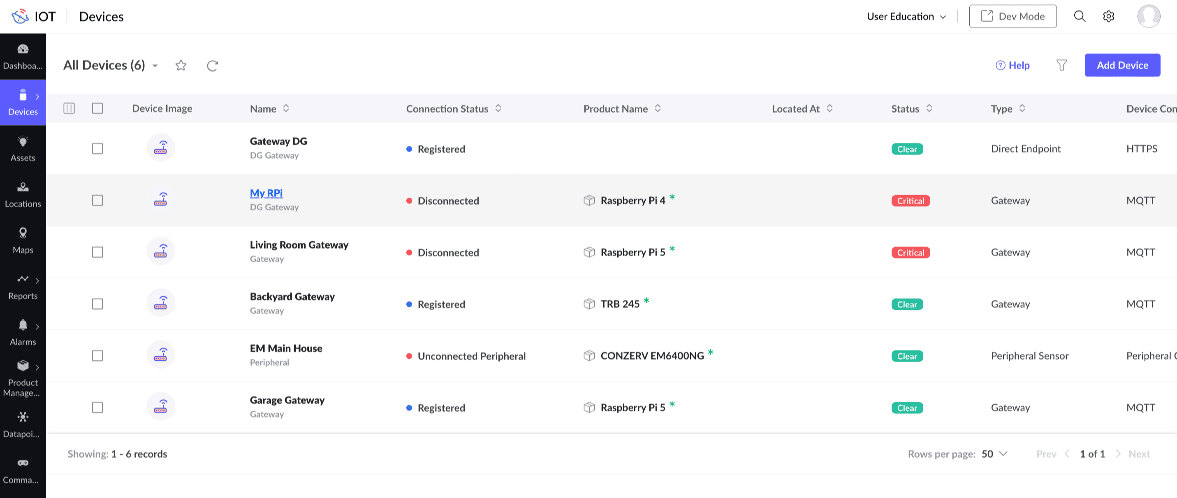Viewport: 1177px width, 498px height.
Task: Open settings gear in top bar
Action: (1108, 16)
